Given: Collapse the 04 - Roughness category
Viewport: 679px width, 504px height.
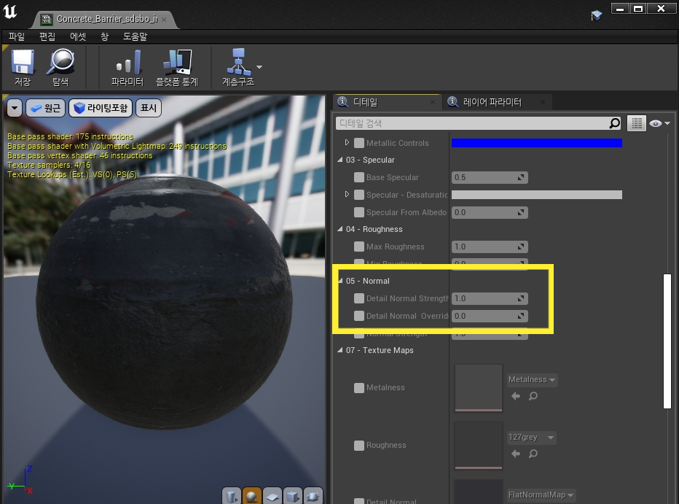Looking at the screenshot, I should click(x=340, y=229).
